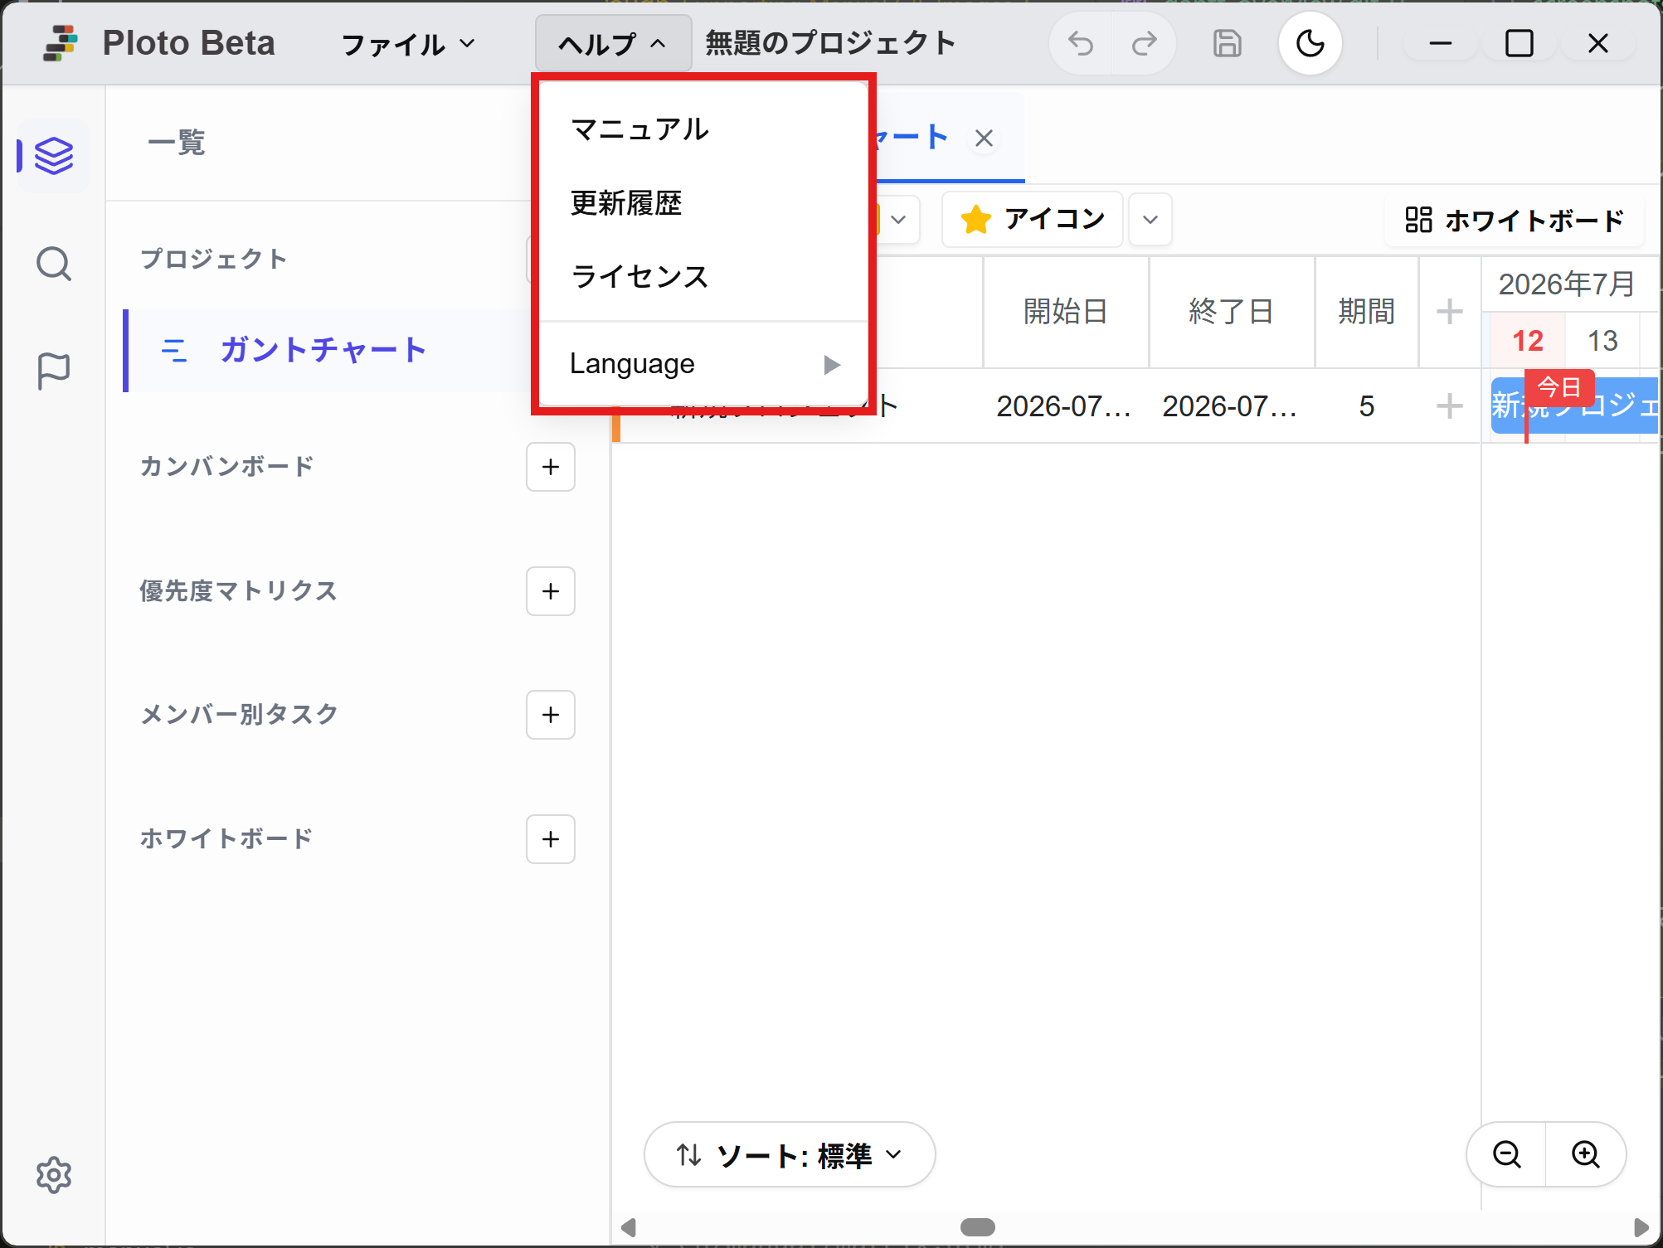Click 優先度マトリクス section label

click(239, 590)
